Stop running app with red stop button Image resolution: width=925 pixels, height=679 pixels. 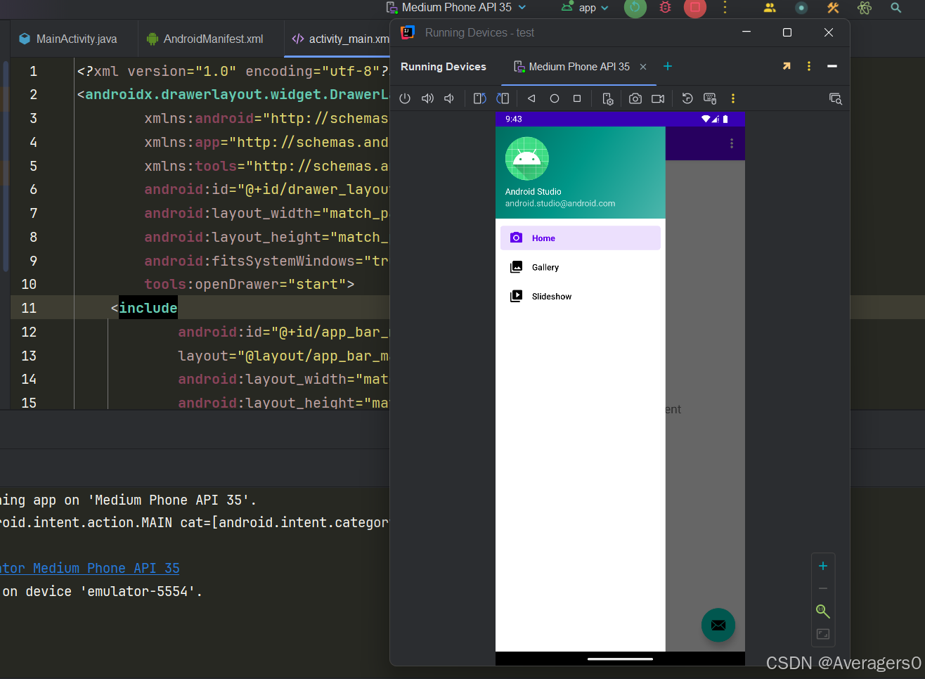click(x=695, y=8)
